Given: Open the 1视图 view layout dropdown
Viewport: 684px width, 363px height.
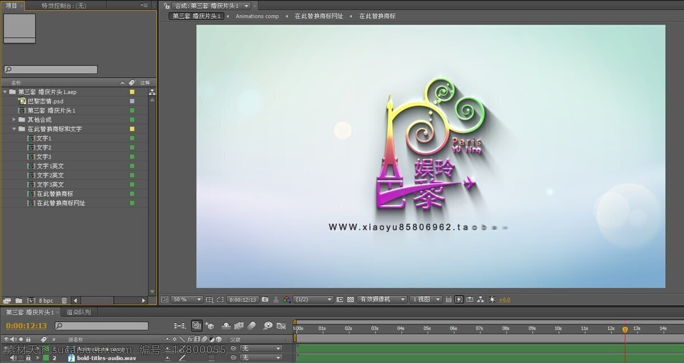Looking at the screenshot, I should point(427,299).
